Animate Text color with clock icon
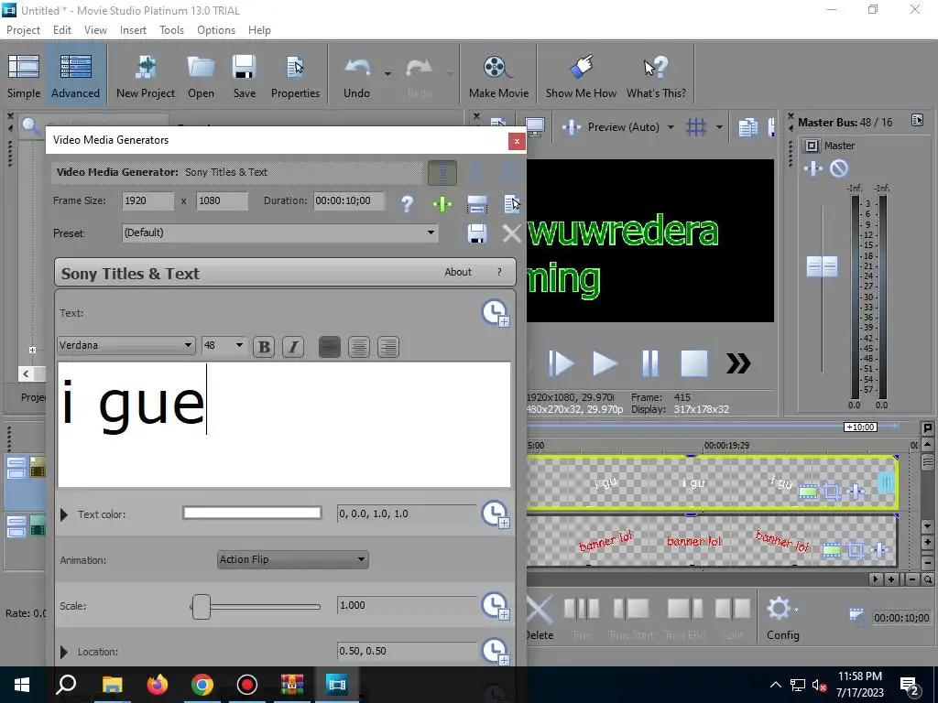This screenshot has height=703, width=938. 496,514
